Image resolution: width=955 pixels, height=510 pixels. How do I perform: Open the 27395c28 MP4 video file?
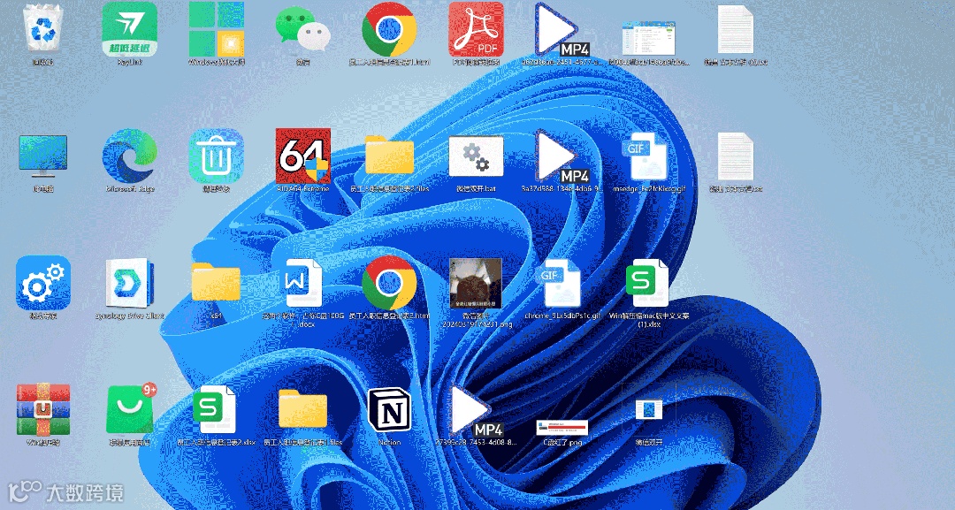point(476,409)
